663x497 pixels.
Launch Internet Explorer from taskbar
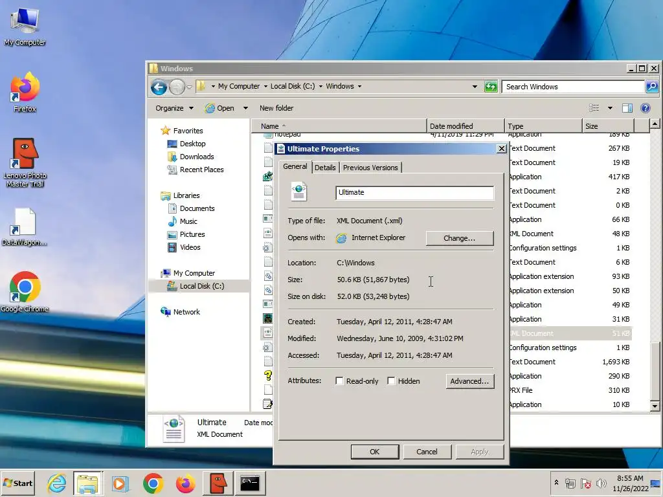click(x=57, y=483)
